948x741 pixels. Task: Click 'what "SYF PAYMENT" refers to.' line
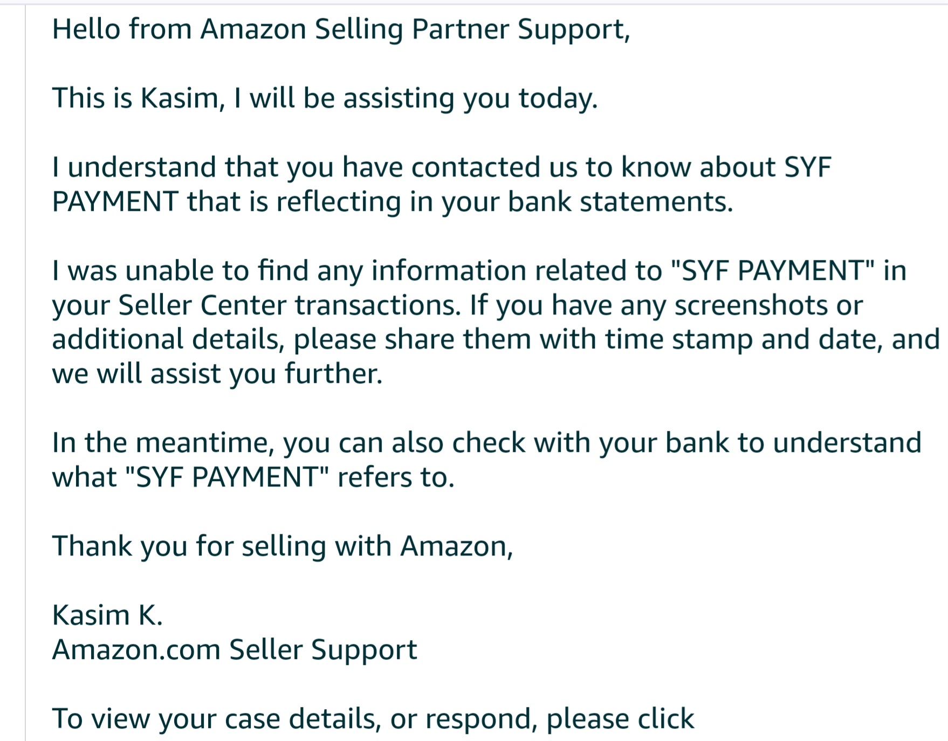[253, 478]
